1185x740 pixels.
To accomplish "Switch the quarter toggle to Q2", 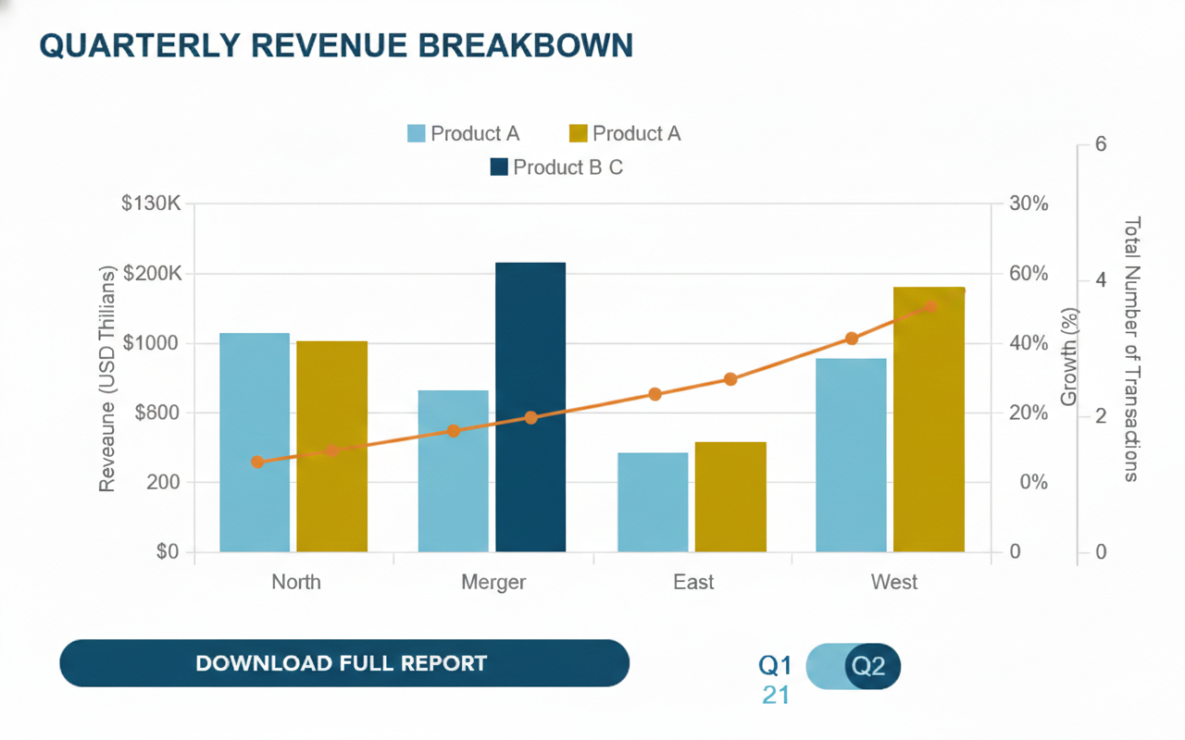I will [x=870, y=666].
